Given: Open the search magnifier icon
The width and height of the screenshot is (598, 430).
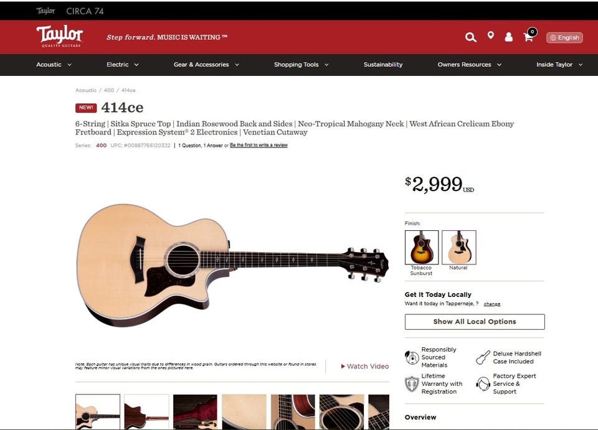Looking at the screenshot, I should (471, 37).
